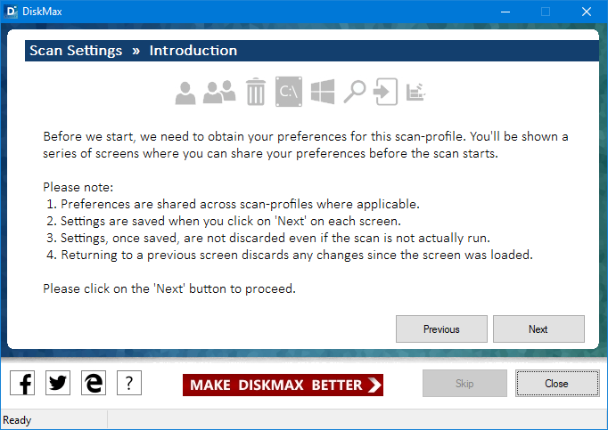This screenshot has height=430, width=608.
Task: Click the greyed-out Skip button
Action: click(464, 383)
